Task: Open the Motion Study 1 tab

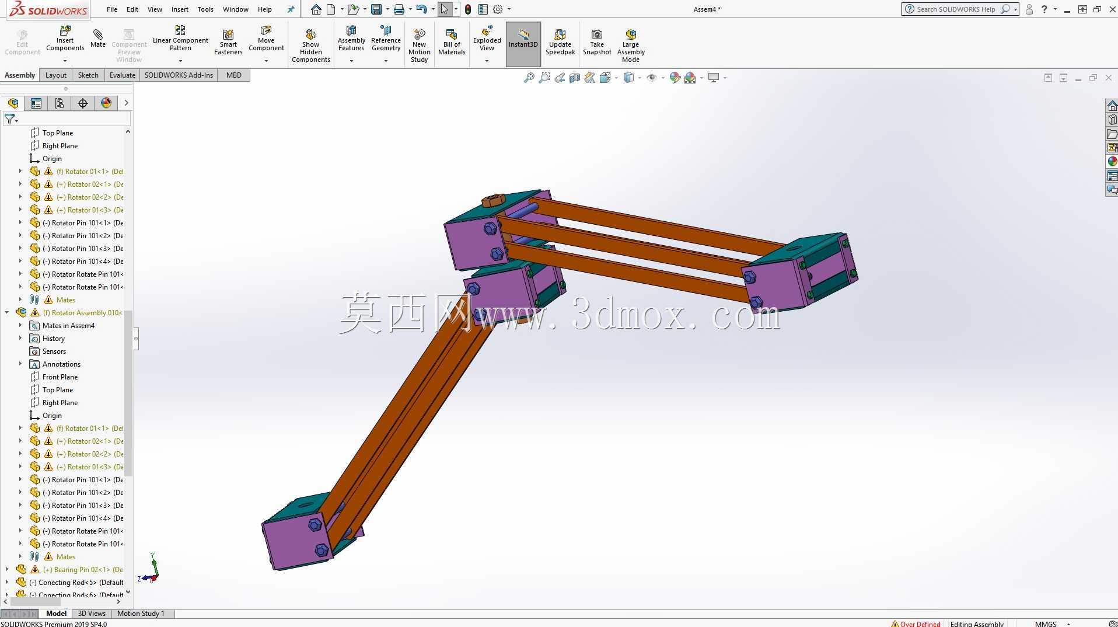Action: click(x=141, y=614)
